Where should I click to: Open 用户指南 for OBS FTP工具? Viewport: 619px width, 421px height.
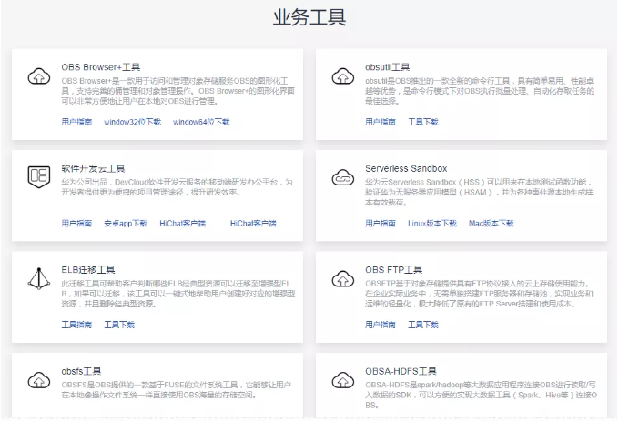[381, 325]
